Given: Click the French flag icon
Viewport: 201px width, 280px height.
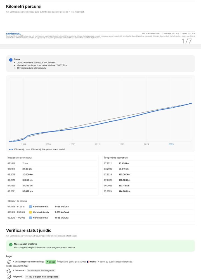Looking at the screenshot, I should click(88, 262).
